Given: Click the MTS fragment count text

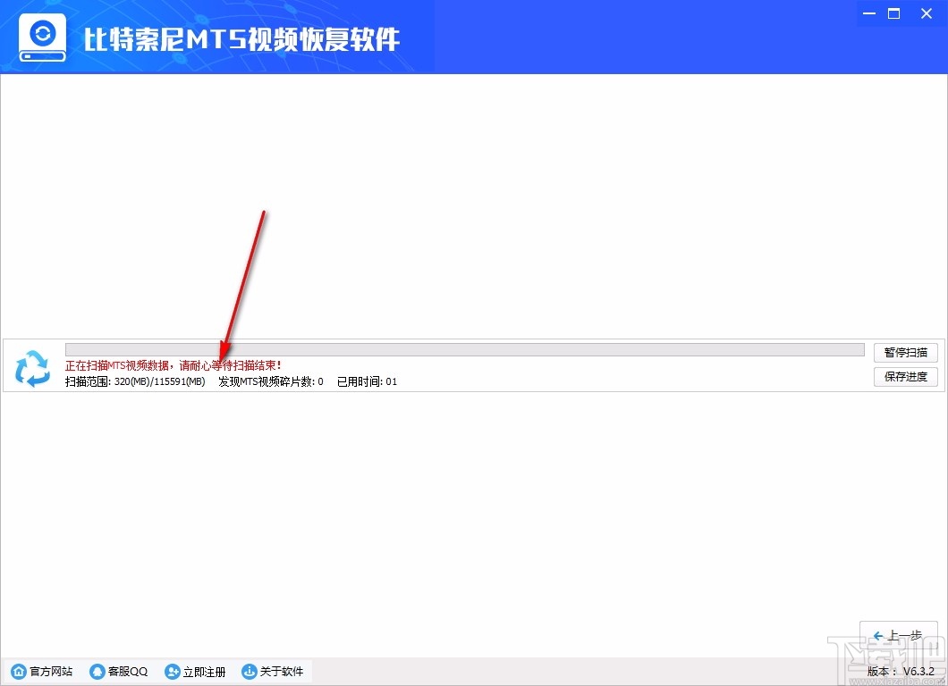Looking at the screenshot, I should (x=268, y=381).
